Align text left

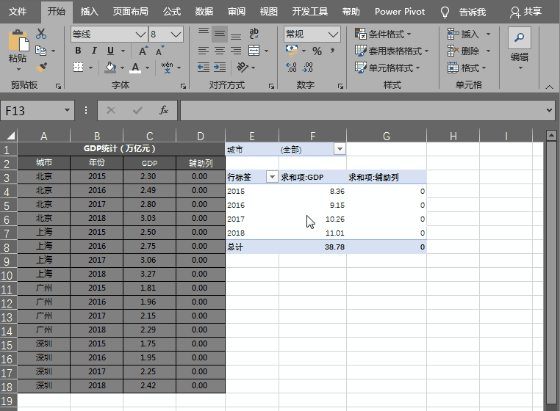pos(204,51)
